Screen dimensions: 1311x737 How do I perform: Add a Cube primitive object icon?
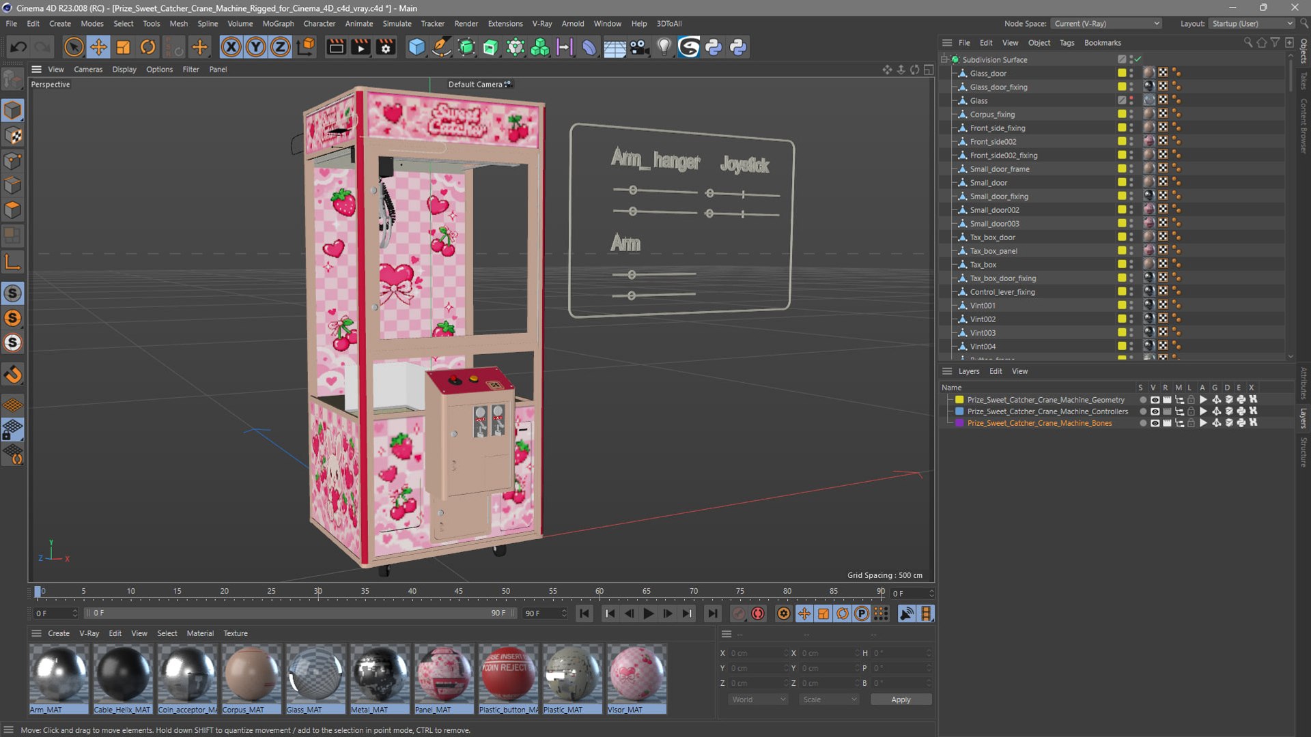(x=417, y=47)
